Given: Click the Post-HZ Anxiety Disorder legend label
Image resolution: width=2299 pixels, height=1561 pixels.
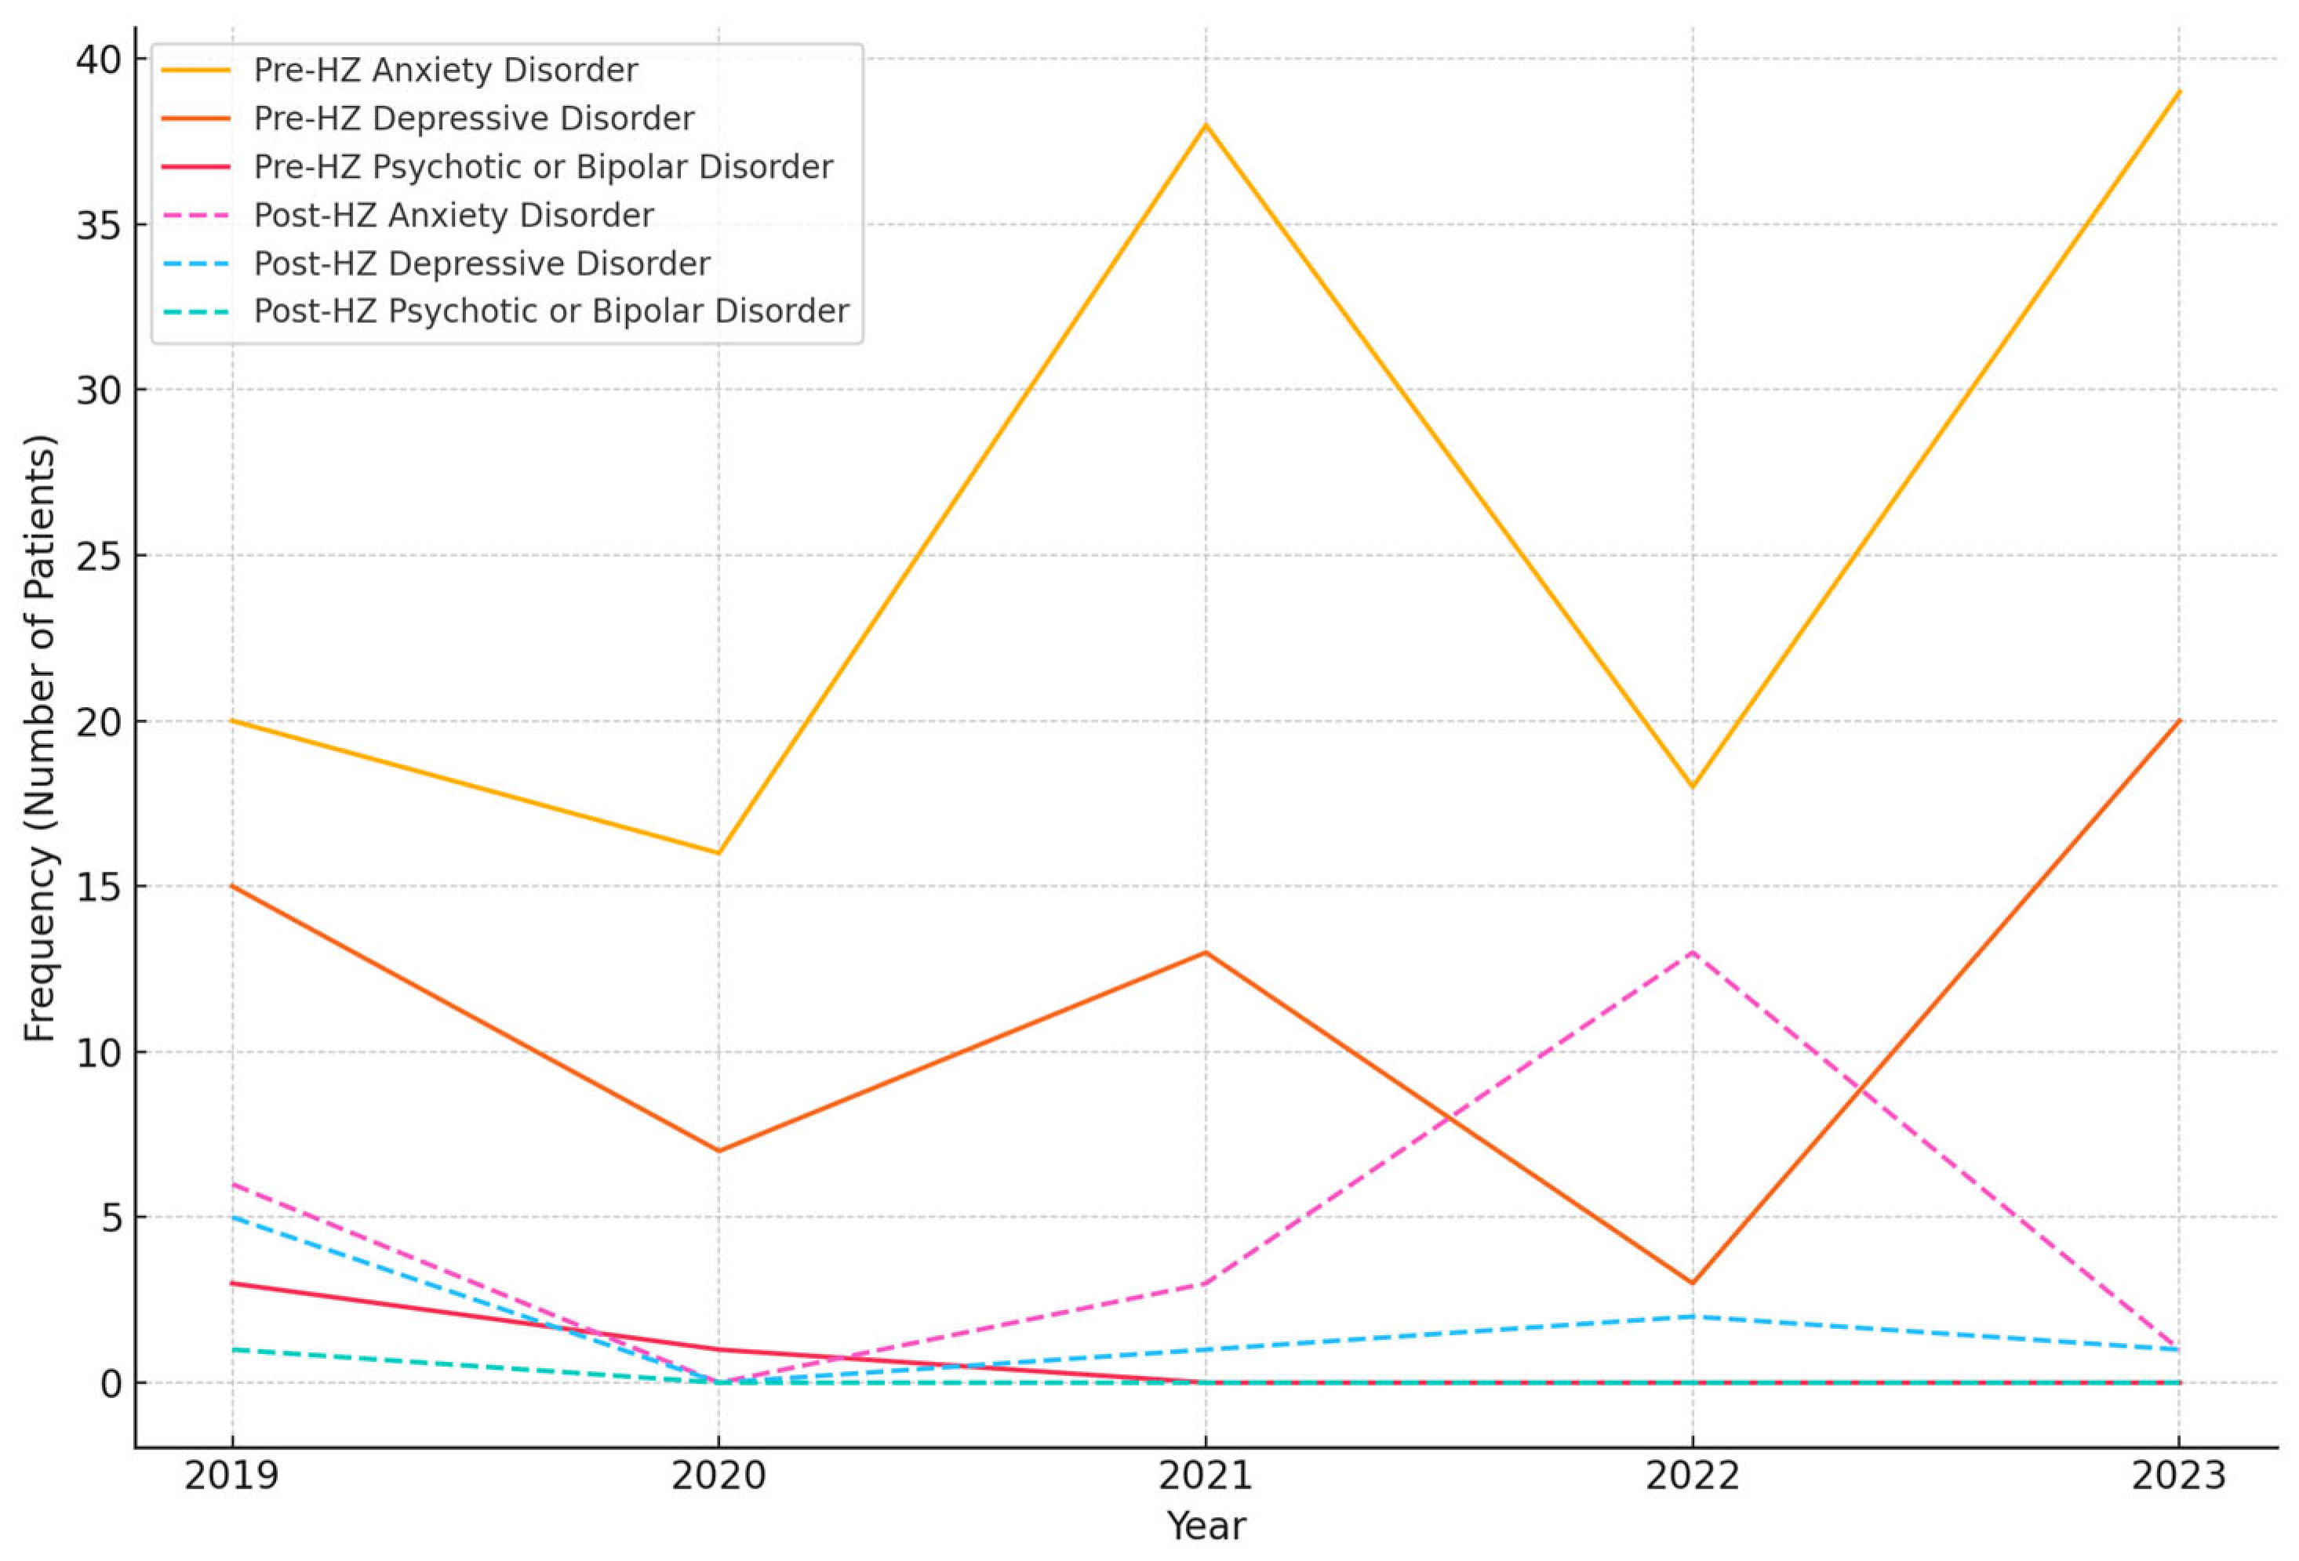Looking at the screenshot, I should 453,216.
